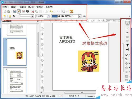The height and width of the screenshot is (99, 132).
Task: Click the Paste clipboard icon
Action: 40,11
